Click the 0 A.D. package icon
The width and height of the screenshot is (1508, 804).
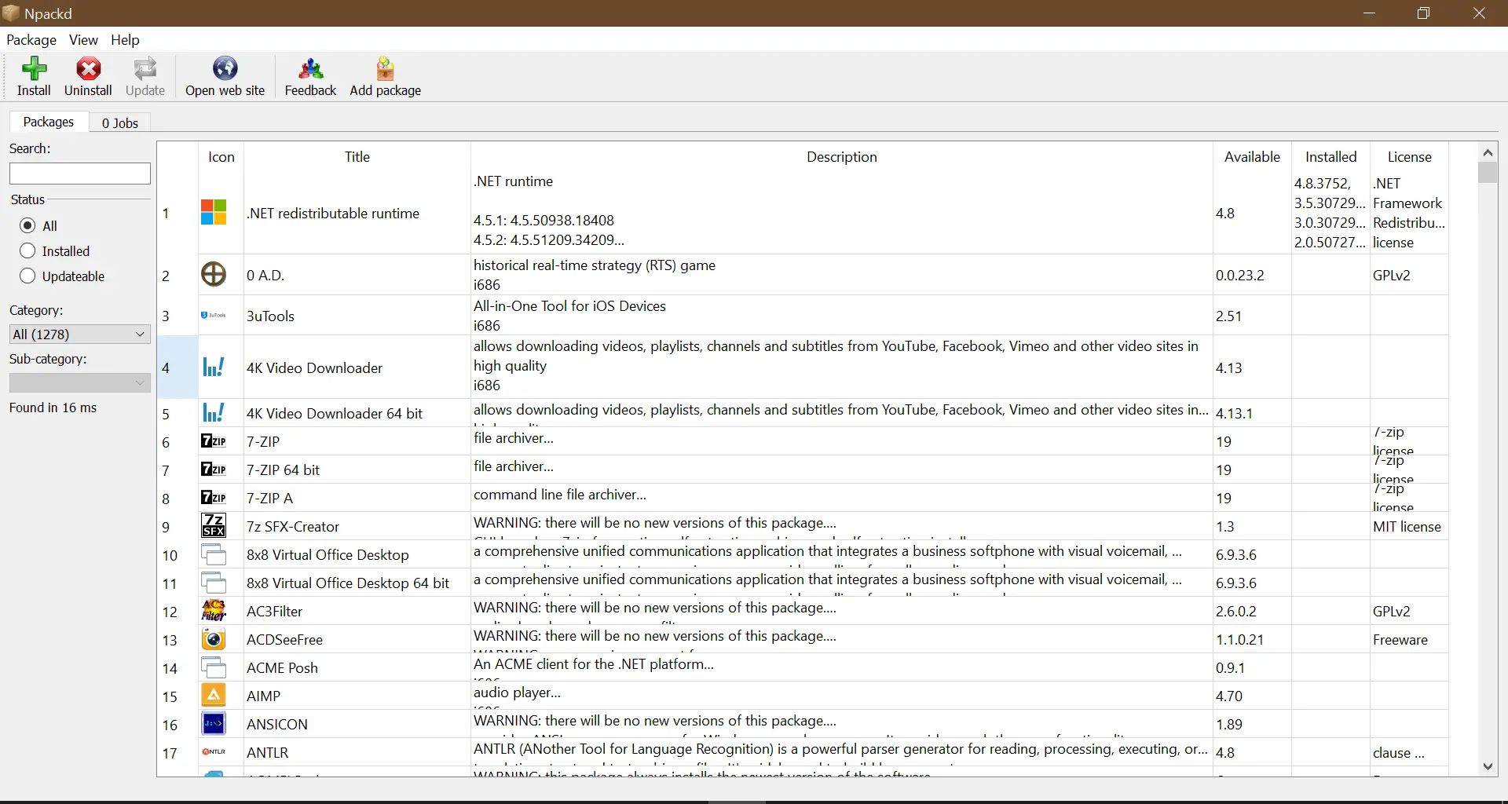[x=214, y=275]
